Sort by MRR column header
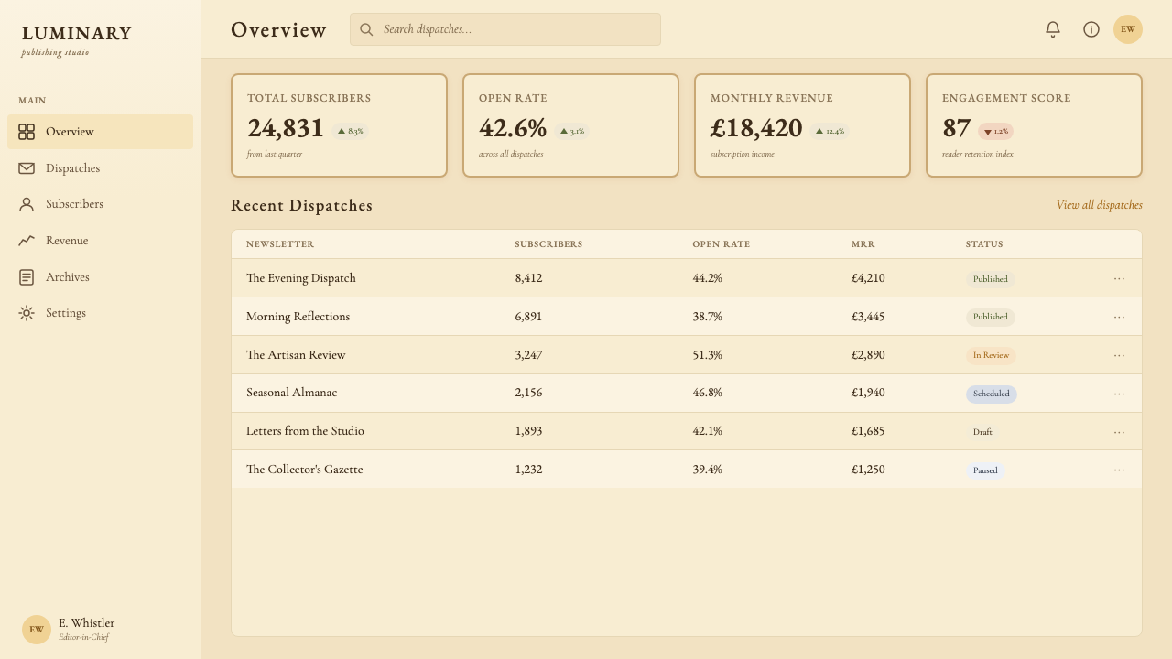The image size is (1172, 659). click(863, 244)
